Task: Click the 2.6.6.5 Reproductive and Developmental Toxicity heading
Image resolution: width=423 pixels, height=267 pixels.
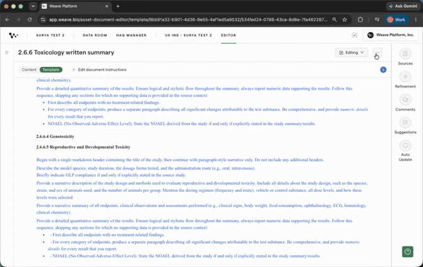Action: coord(83,147)
